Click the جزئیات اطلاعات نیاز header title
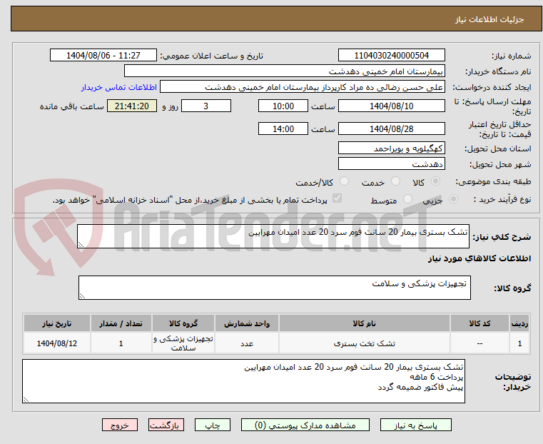 click(x=489, y=19)
